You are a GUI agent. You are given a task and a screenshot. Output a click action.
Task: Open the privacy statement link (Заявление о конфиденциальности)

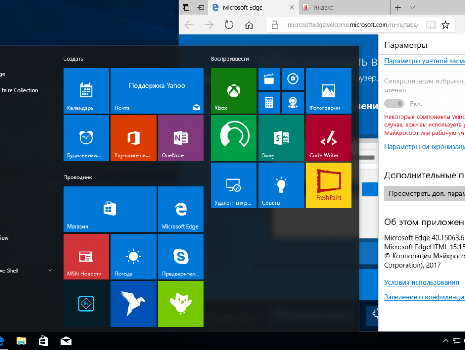tap(424, 297)
